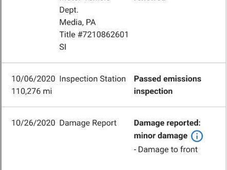Click the Media, PA location text
Image resolution: width=227 pixels, height=170 pixels.
coord(77,22)
